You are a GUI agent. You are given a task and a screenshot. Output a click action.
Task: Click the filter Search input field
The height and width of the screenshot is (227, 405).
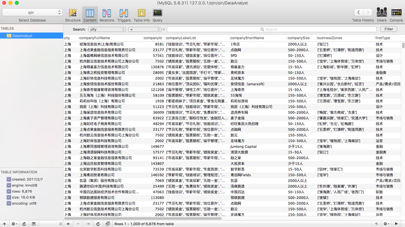tap(272, 29)
